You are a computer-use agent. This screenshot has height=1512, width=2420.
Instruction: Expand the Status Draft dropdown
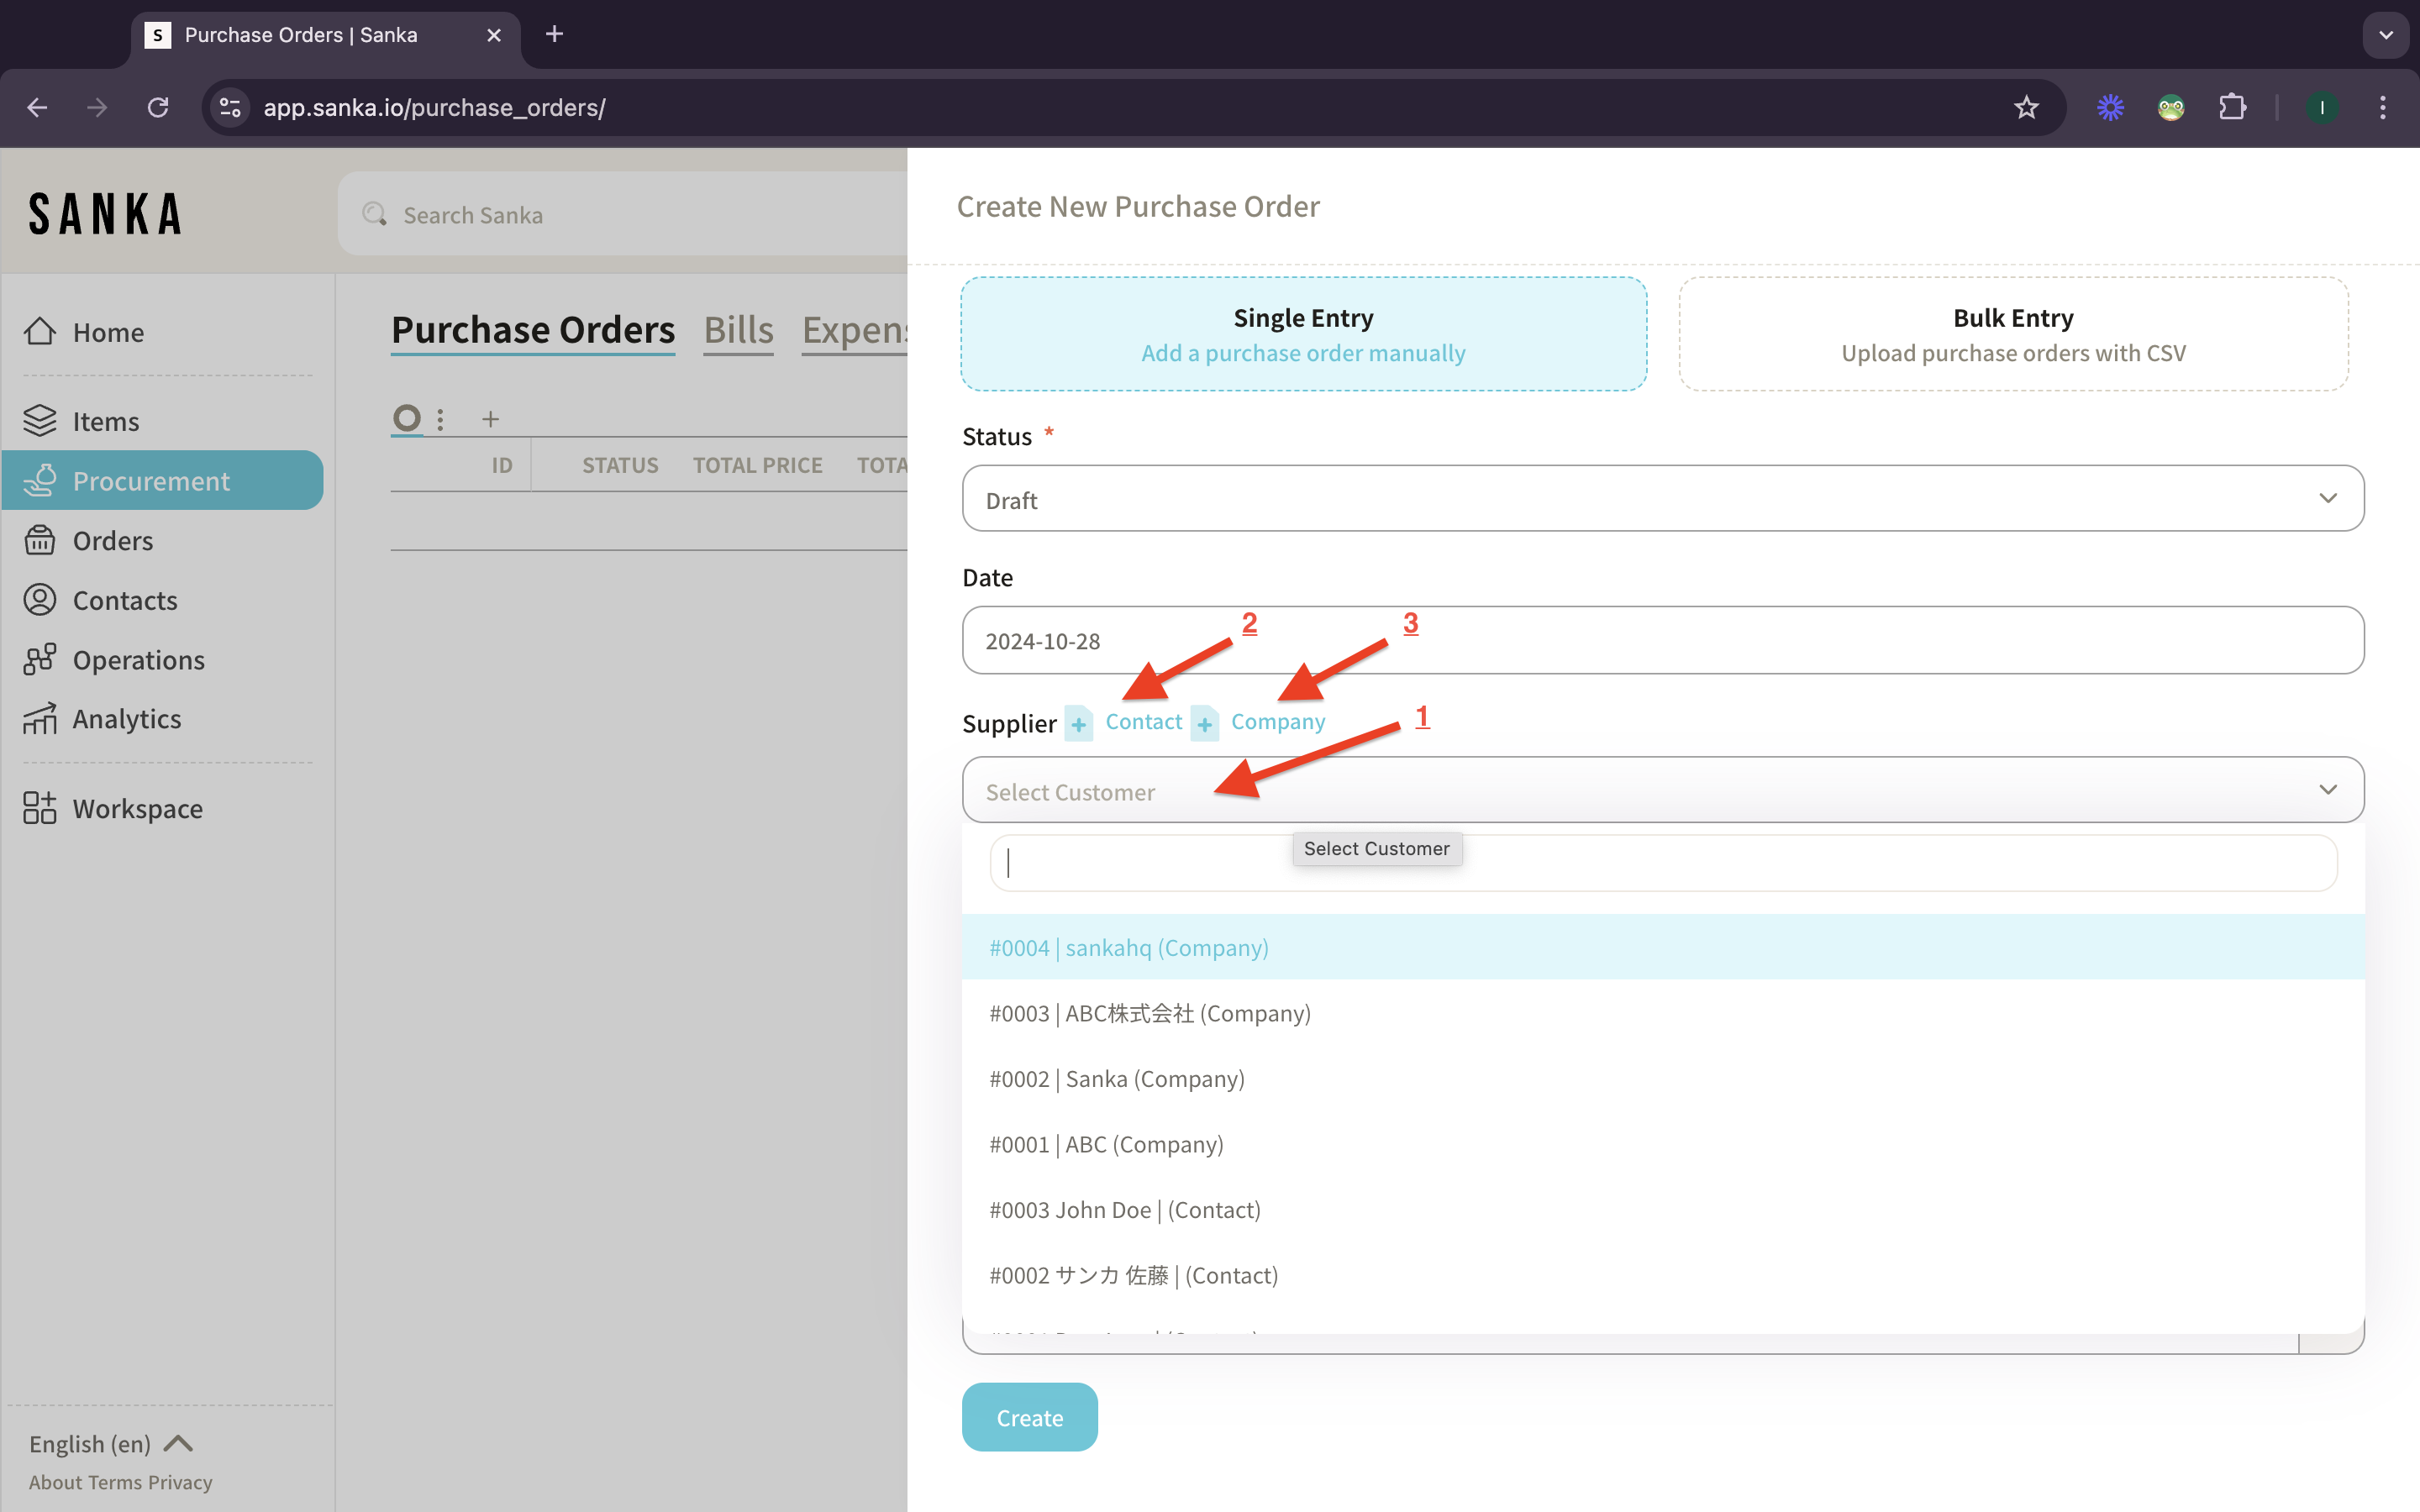point(1662,499)
